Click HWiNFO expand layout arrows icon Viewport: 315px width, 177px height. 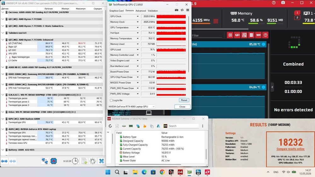(4, 161)
